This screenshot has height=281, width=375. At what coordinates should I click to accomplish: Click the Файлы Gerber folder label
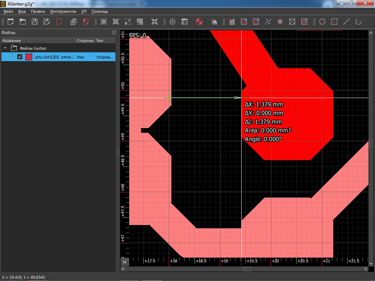(33, 48)
